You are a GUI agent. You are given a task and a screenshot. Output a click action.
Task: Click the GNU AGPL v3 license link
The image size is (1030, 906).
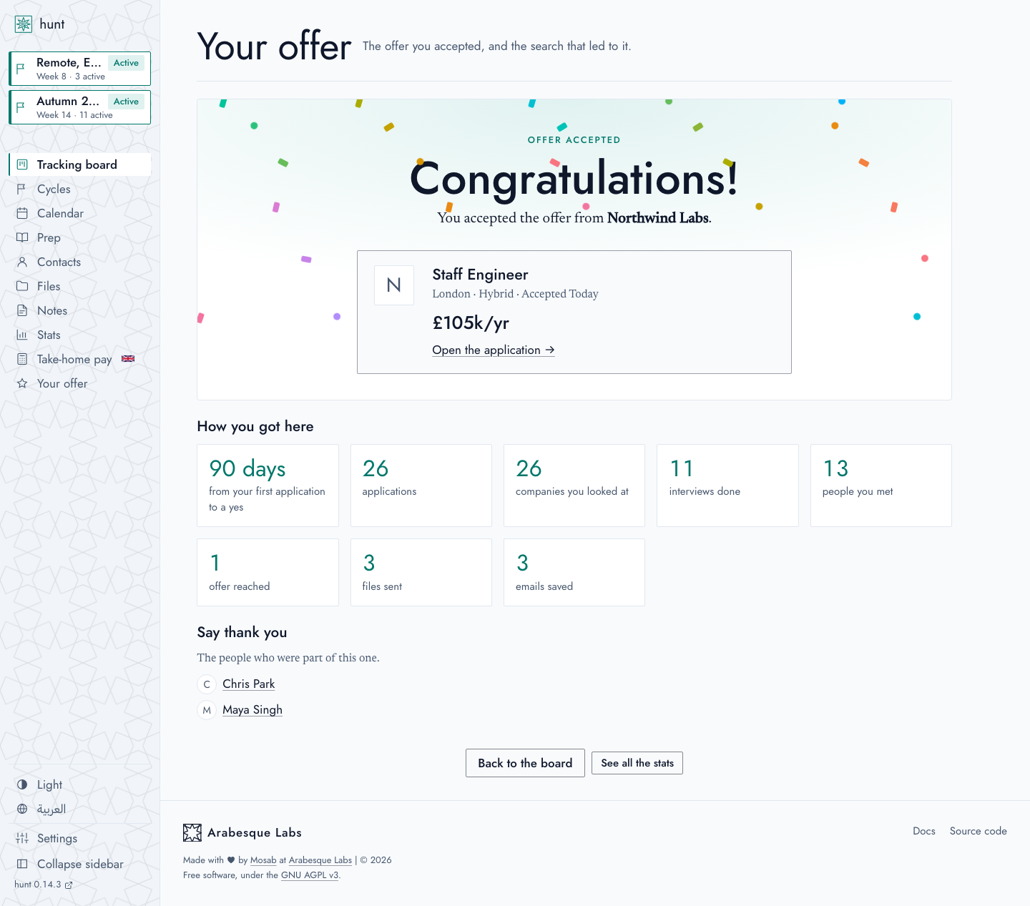coord(310,875)
